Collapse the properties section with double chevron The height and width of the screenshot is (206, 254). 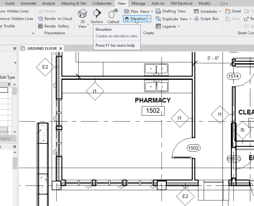(9, 84)
